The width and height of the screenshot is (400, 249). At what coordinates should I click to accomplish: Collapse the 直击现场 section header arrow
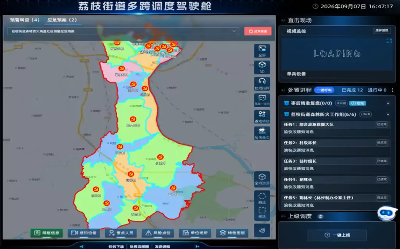(x=283, y=20)
